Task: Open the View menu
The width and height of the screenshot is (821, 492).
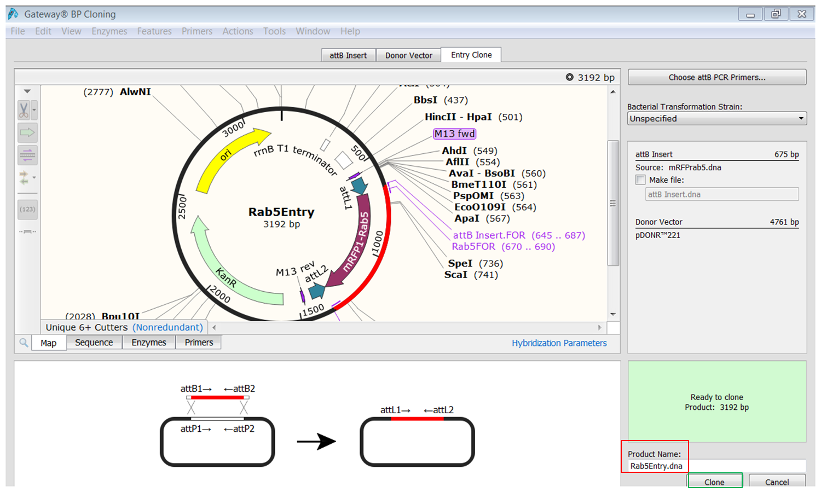Action: pos(71,31)
